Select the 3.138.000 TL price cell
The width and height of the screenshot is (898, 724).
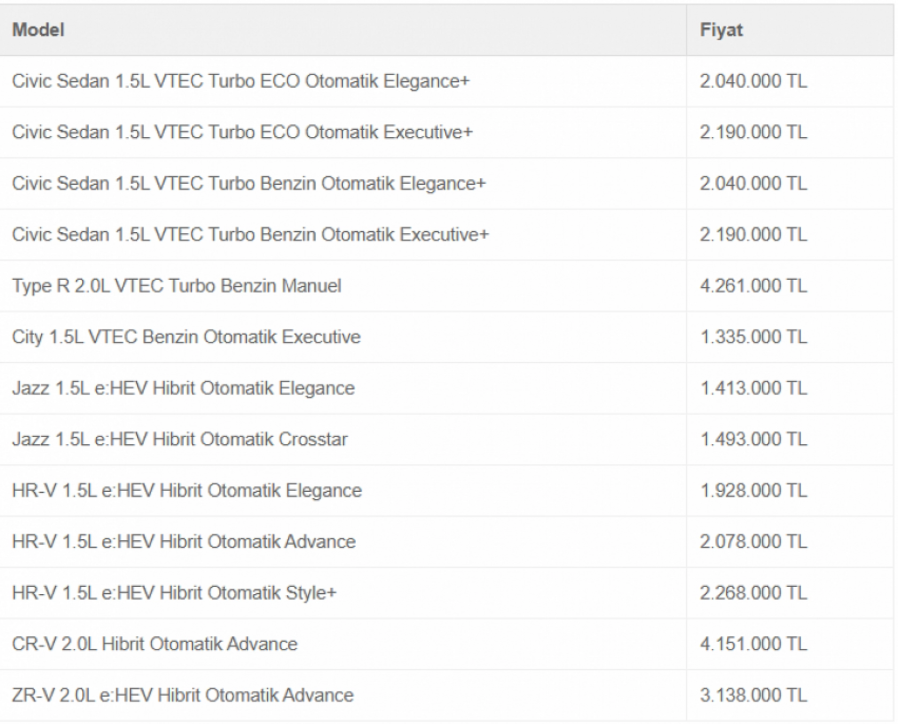753,696
